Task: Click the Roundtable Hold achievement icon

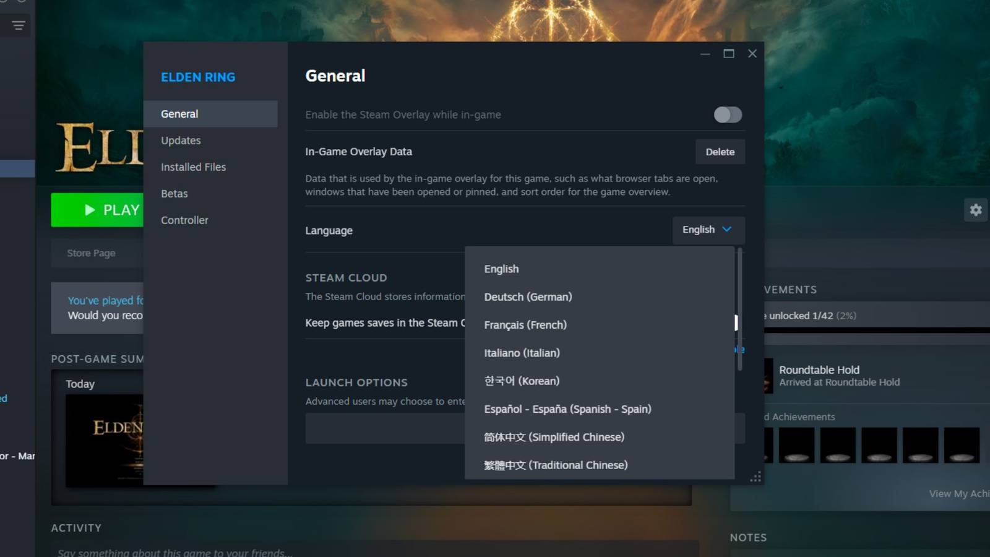Action: point(768,376)
